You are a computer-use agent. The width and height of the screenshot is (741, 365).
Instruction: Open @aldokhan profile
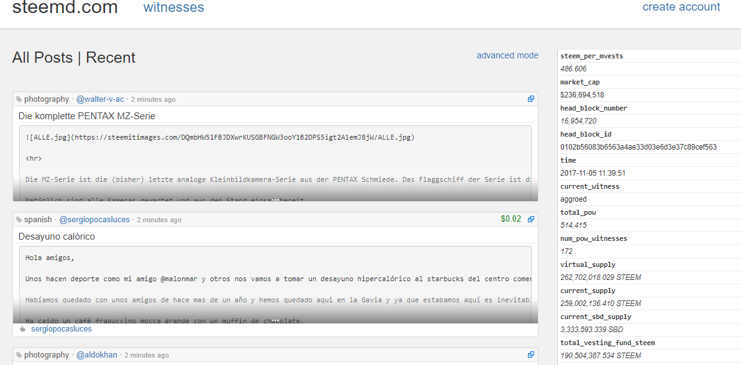[x=97, y=354]
